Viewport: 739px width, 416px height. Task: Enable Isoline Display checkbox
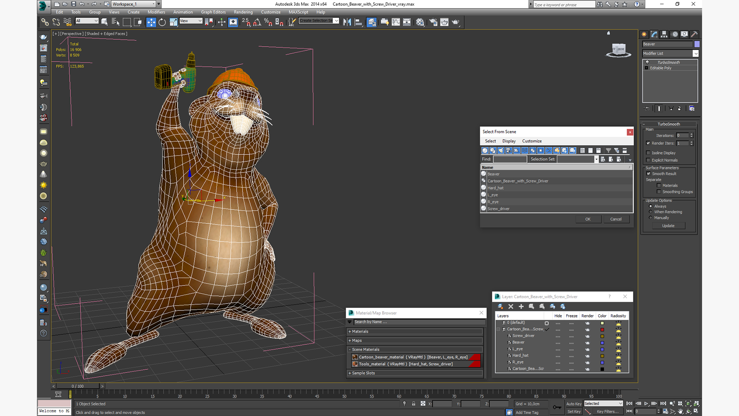click(648, 153)
